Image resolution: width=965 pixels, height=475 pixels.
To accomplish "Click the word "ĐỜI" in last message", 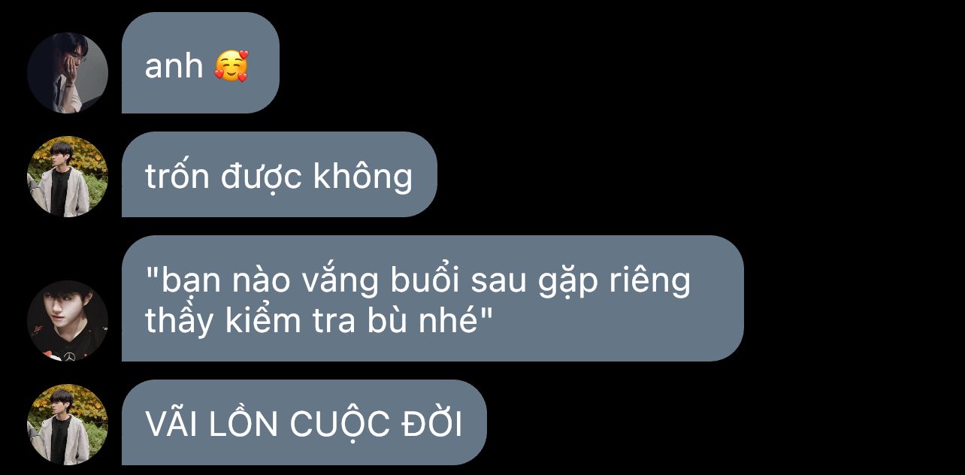I will pos(428,423).
